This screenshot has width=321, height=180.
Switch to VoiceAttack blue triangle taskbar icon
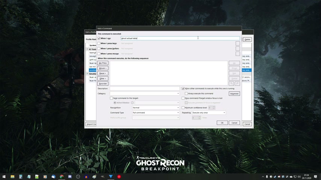(x=111, y=177)
